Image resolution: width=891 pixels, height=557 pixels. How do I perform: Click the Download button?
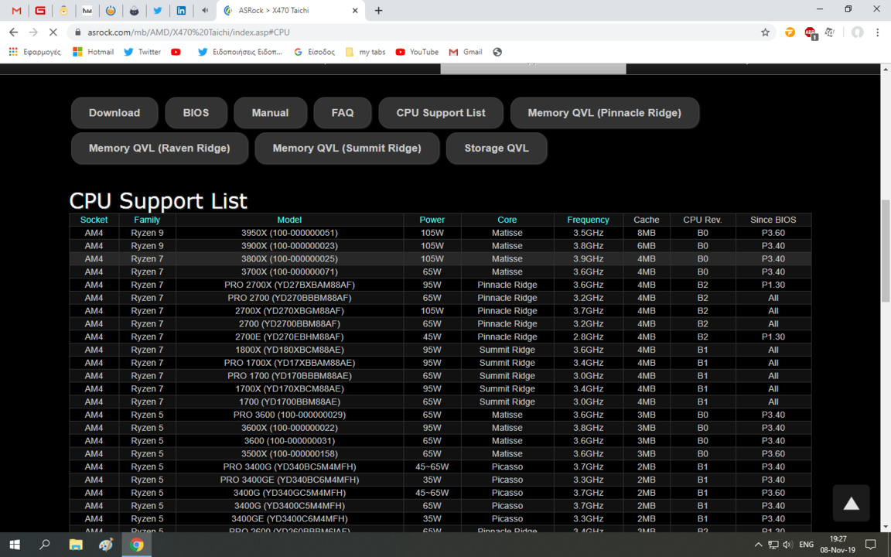point(114,112)
